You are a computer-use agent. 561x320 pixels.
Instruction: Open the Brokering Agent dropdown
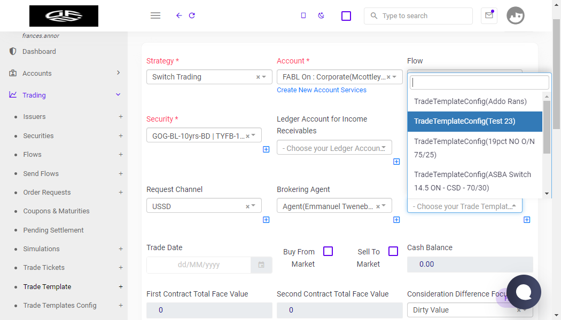[x=334, y=206]
